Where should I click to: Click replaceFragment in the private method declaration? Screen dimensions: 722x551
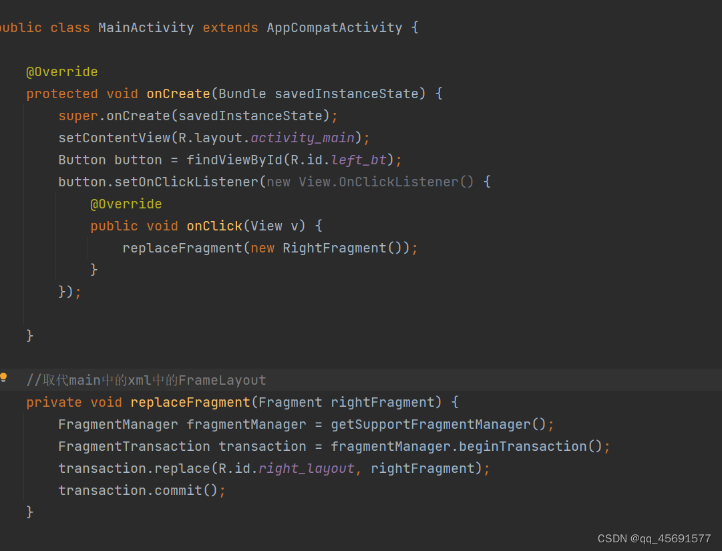pos(190,402)
